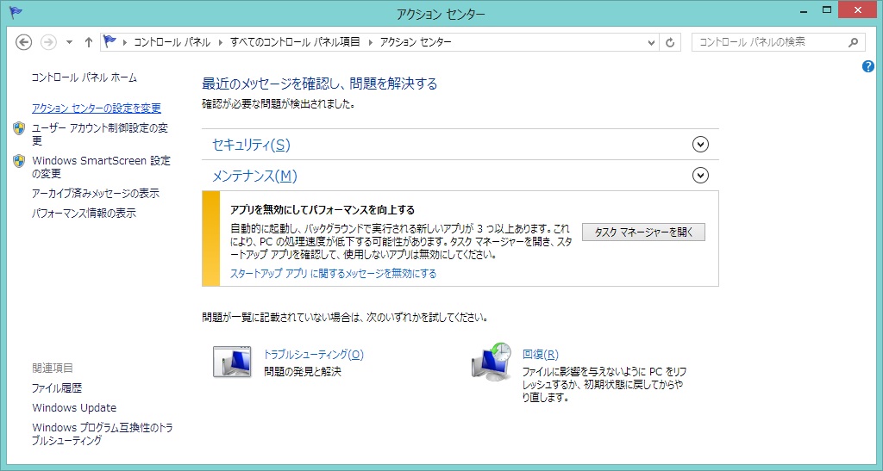Click the shield icon next to ユーザー アカウント制御

point(19,128)
